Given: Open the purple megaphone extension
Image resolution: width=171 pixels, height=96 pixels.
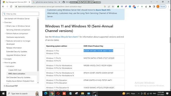Looking at the screenshot, I should pos(126,6).
